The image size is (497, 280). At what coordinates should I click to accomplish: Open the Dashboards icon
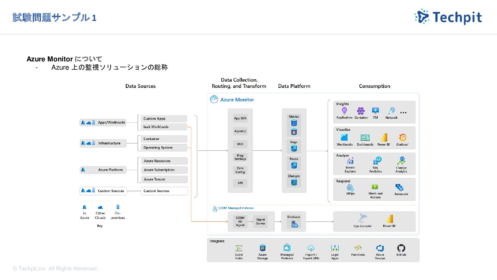click(365, 137)
